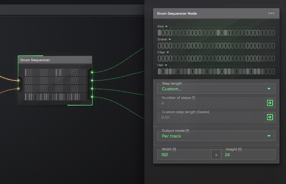Expand the Step length dropdown showing Custom
This screenshot has height=184, width=286.
[x=216, y=89]
